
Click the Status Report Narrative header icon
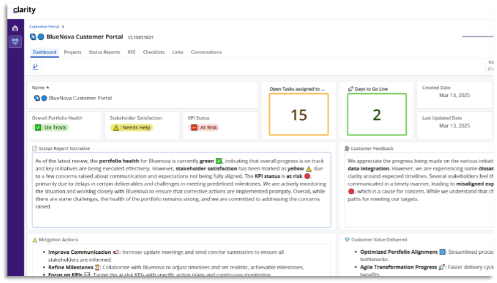coord(35,149)
